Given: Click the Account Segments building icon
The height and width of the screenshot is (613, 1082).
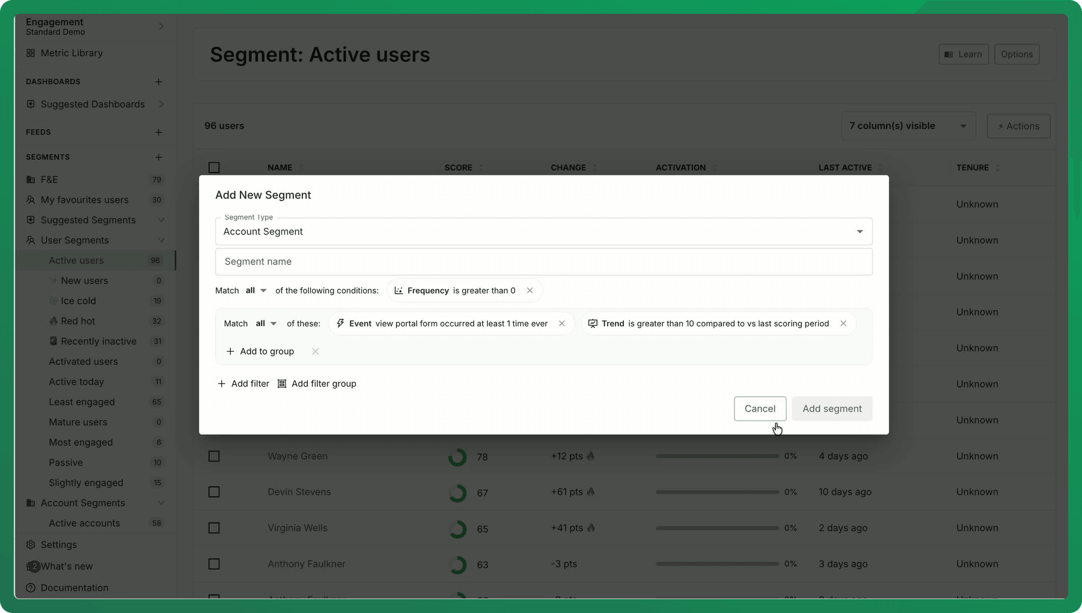Looking at the screenshot, I should click(x=31, y=503).
